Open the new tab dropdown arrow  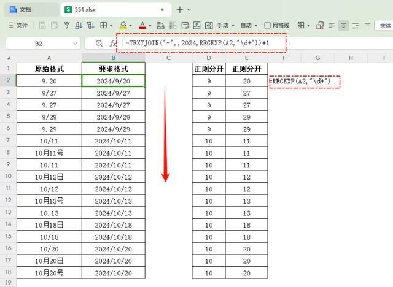(x=189, y=10)
